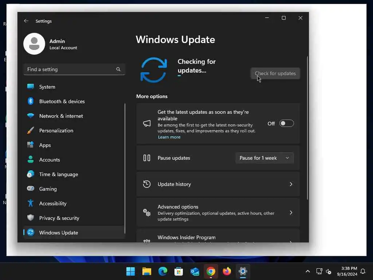Click the megaphone icon for latest updates
Screen dimensions: 373x280
tap(147, 123)
